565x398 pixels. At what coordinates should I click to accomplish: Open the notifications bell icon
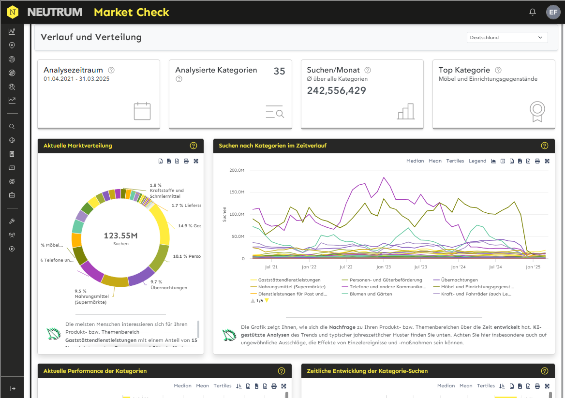pyautogui.click(x=532, y=12)
